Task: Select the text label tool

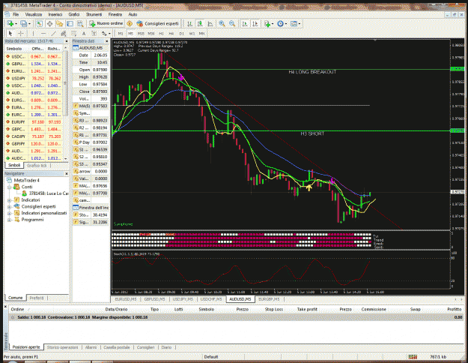Action: pos(94,34)
